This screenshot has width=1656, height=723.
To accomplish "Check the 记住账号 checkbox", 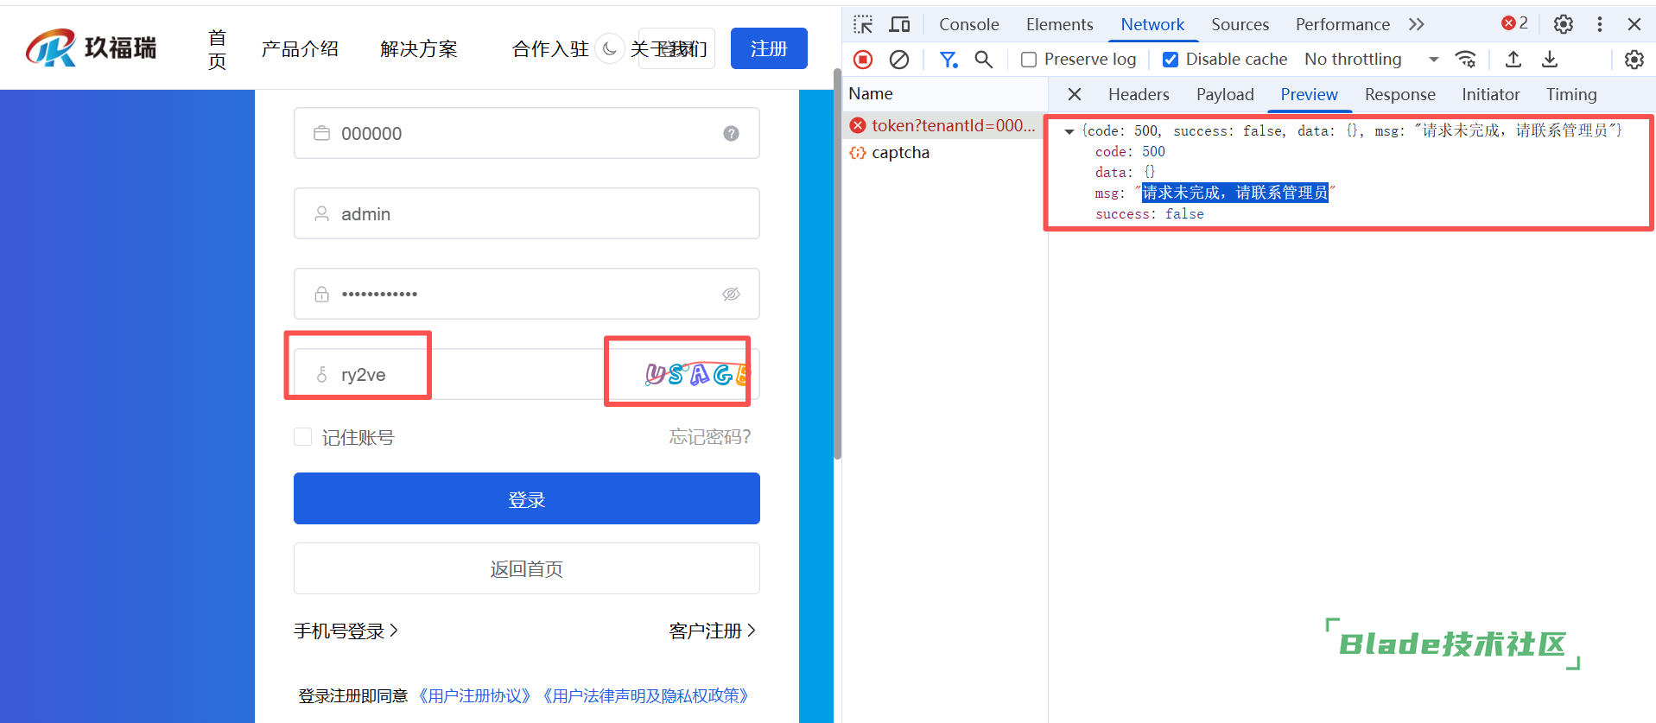I will pyautogui.click(x=303, y=437).
